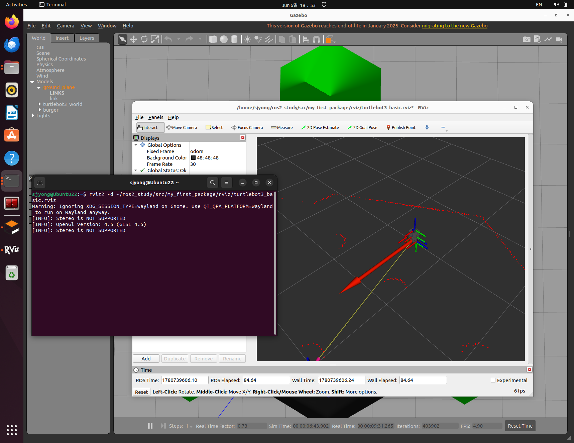Select the Move Camera tool in RViz

point(182,127)
